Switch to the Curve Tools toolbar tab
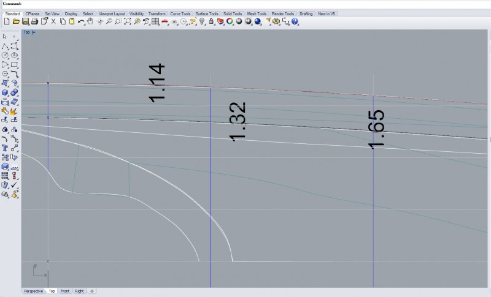This screenshot has height=297, width=491. pyautogui.click(x=180, y=13)
